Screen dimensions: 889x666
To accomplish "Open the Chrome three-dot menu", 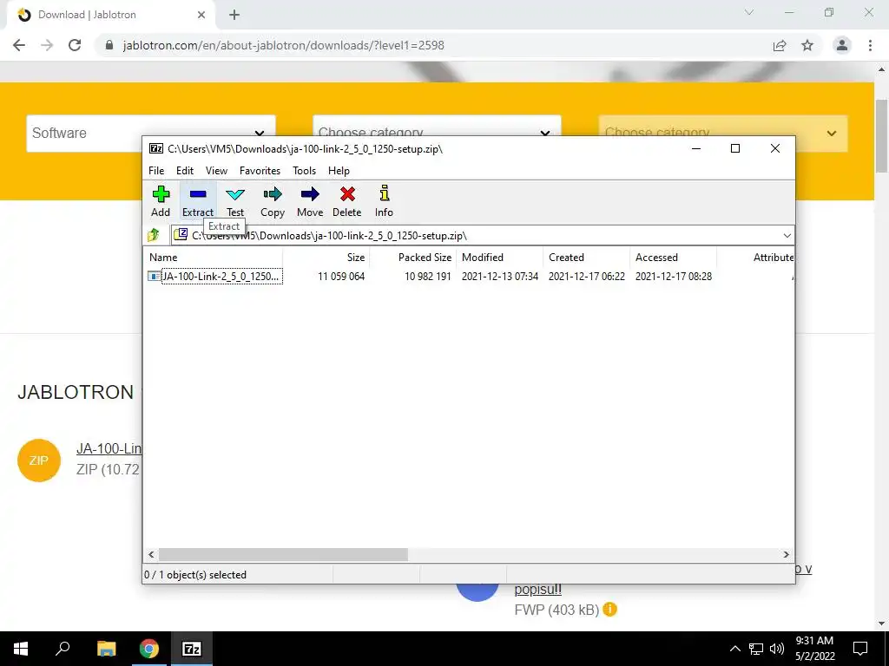I will [870, 45].
